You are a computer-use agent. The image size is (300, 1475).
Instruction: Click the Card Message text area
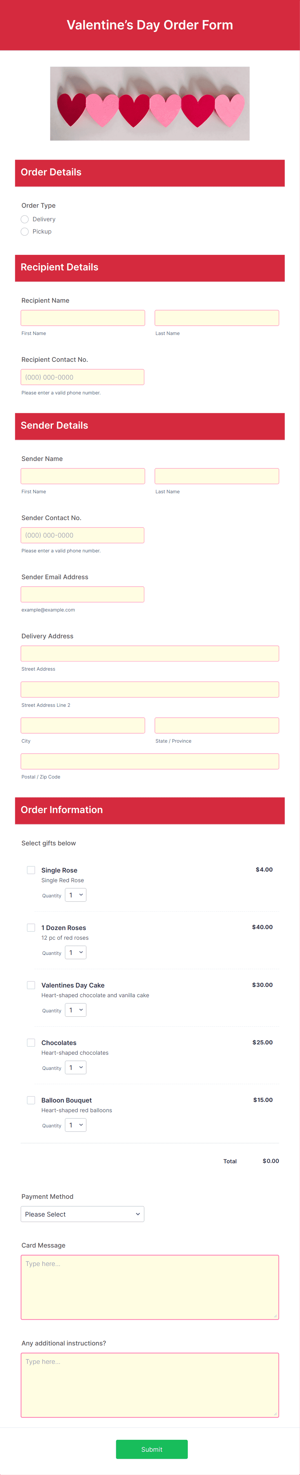[150, 1287]
